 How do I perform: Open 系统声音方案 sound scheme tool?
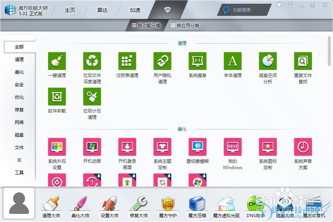[303, 147]
